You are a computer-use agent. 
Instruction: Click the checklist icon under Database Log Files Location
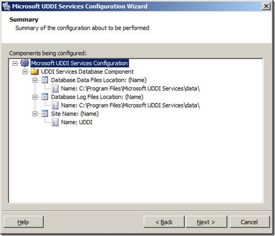tap(55, 105)
